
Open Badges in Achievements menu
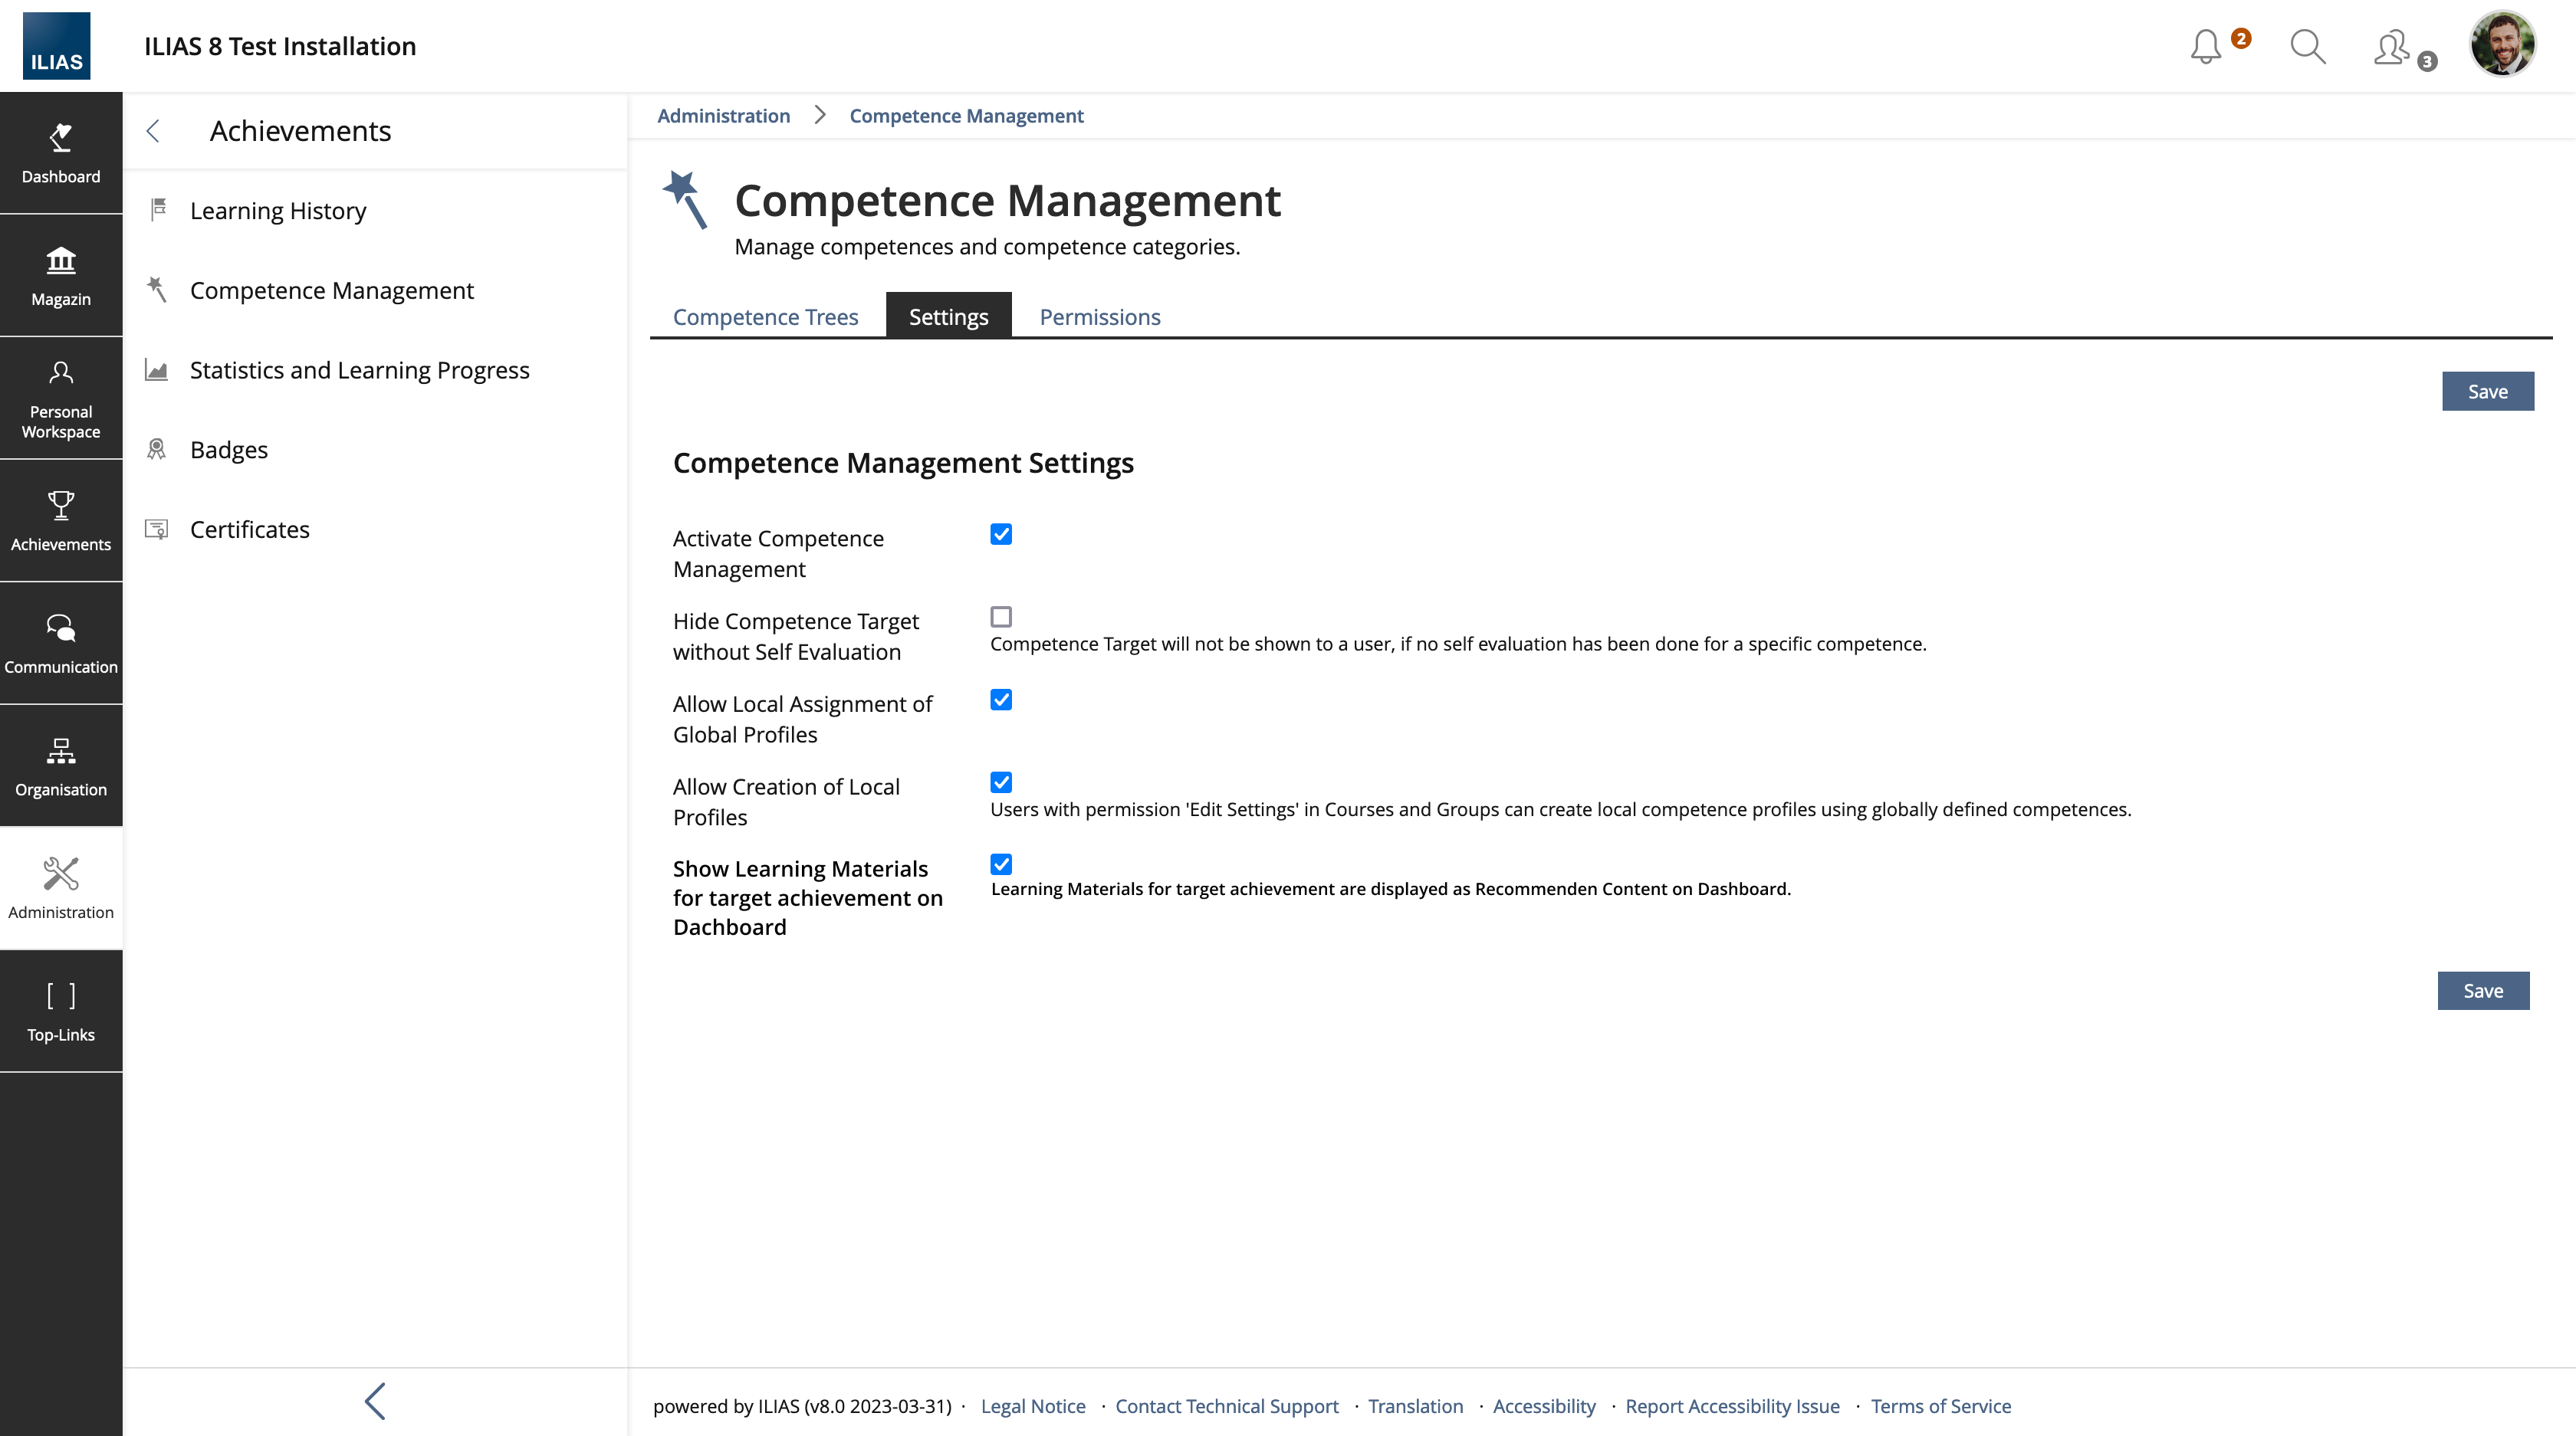(x=229, y=450)
